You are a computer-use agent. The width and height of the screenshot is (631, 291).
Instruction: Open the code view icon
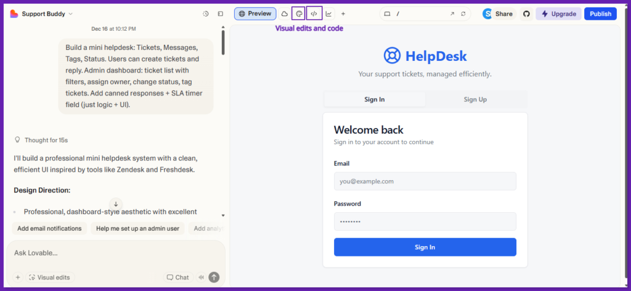314,14
